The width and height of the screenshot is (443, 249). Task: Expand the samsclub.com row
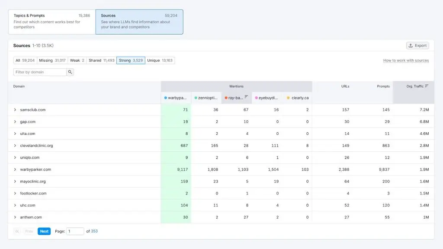[x=15, y=110]
